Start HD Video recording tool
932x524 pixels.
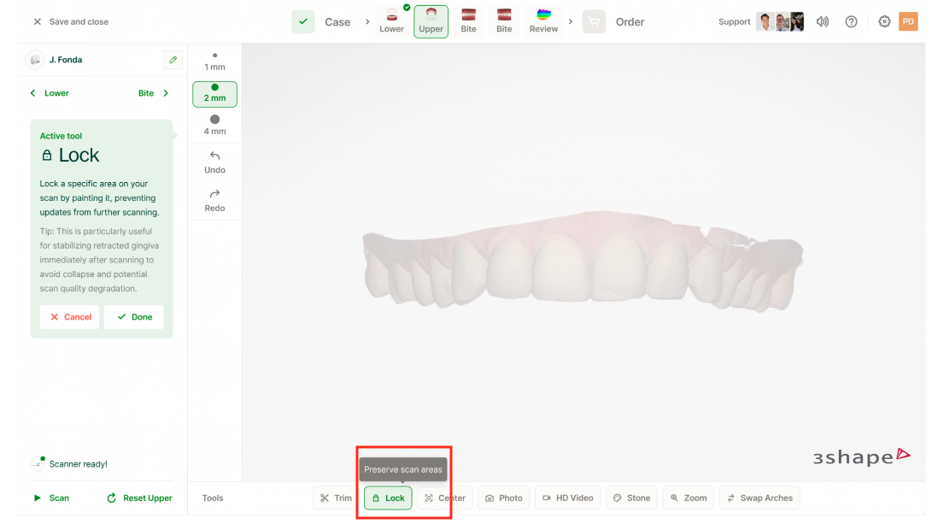tap(567, 498)
